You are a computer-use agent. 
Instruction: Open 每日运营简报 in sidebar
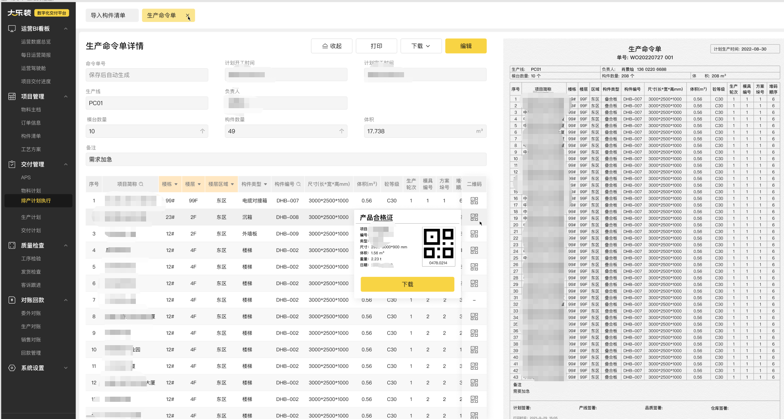(36, 55)
